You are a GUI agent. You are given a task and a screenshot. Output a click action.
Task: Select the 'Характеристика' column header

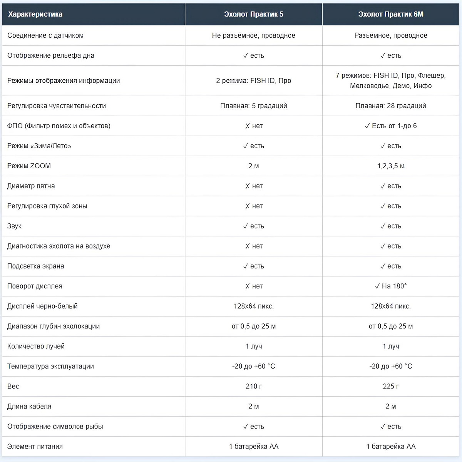pos(35,14)
